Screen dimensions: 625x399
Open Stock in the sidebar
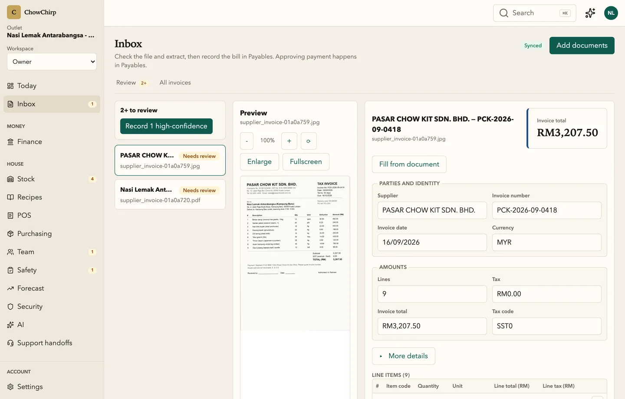(52, 179)
